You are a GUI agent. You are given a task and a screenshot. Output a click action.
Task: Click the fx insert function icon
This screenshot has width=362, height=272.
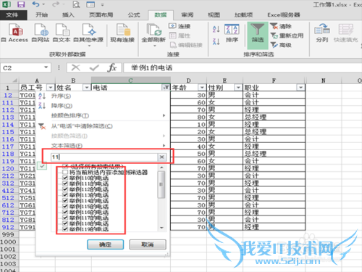112,67
